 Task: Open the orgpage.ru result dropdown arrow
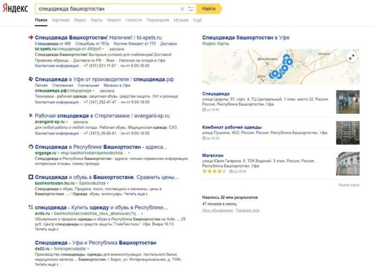pyautogui.click(x=129, y=153)
